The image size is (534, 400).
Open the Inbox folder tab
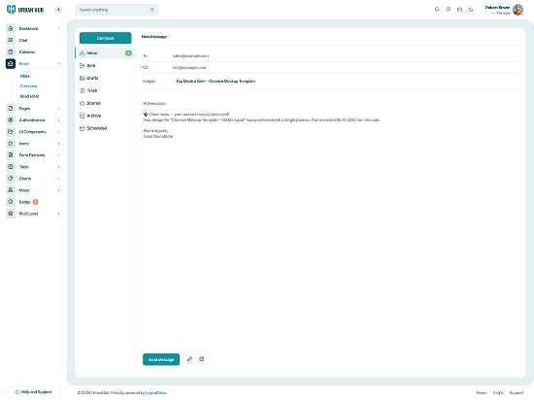106,53
